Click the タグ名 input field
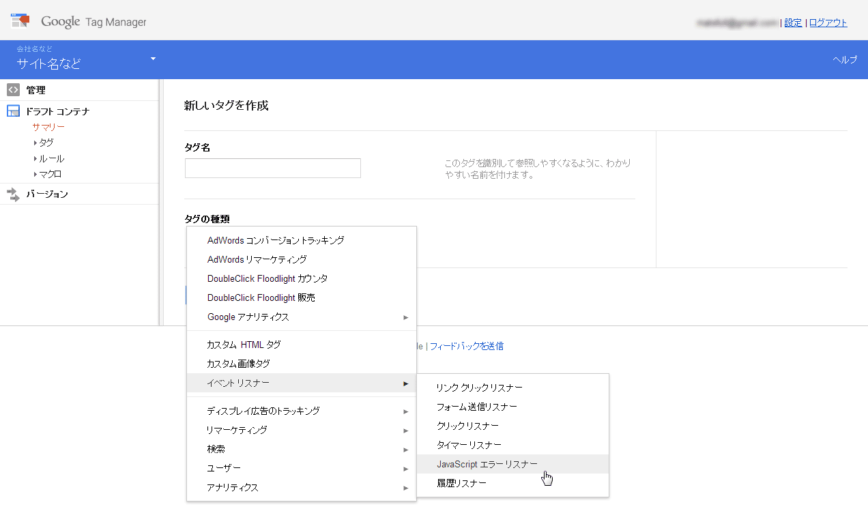Screen dimensions: 868x509 [273, 168]
